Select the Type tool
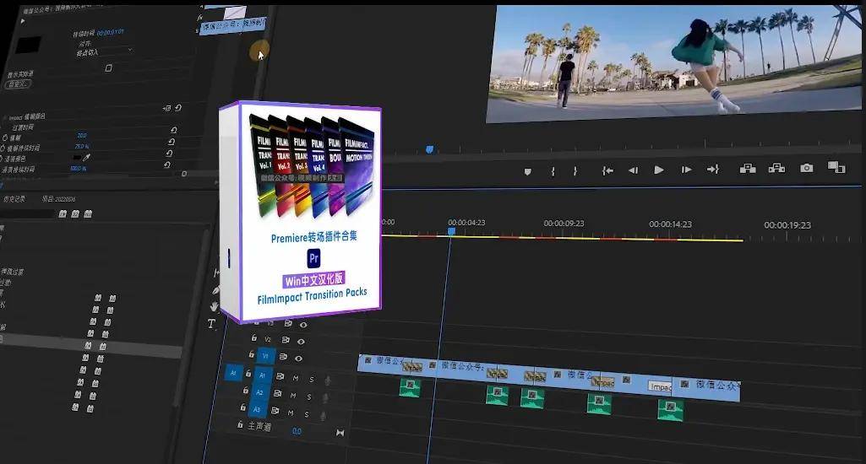 click(x=211, y=324)
